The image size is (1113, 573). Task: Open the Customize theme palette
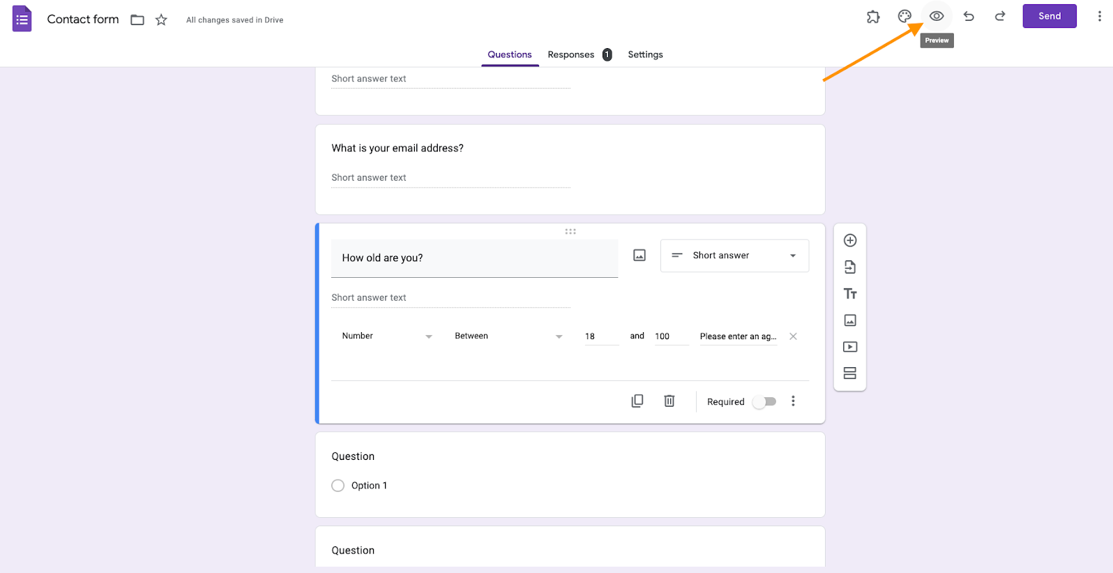[x=904, y=16]
